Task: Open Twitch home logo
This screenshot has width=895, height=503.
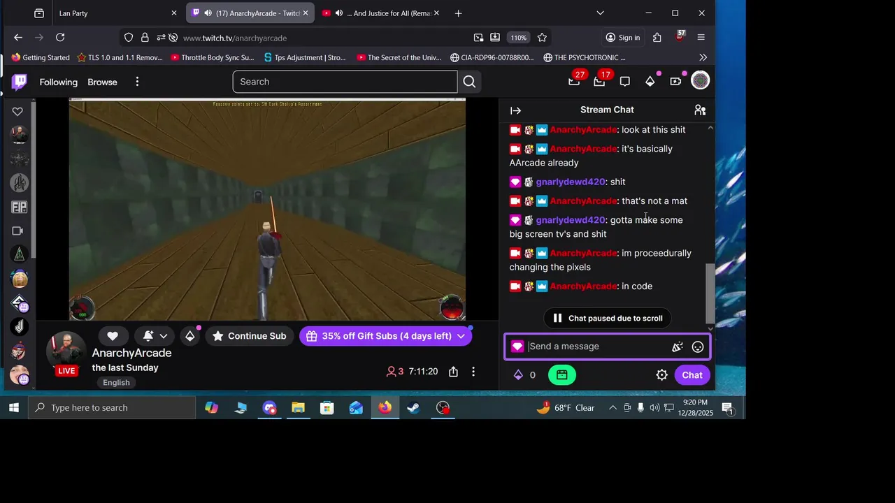Action: click(x=20, y=82)
